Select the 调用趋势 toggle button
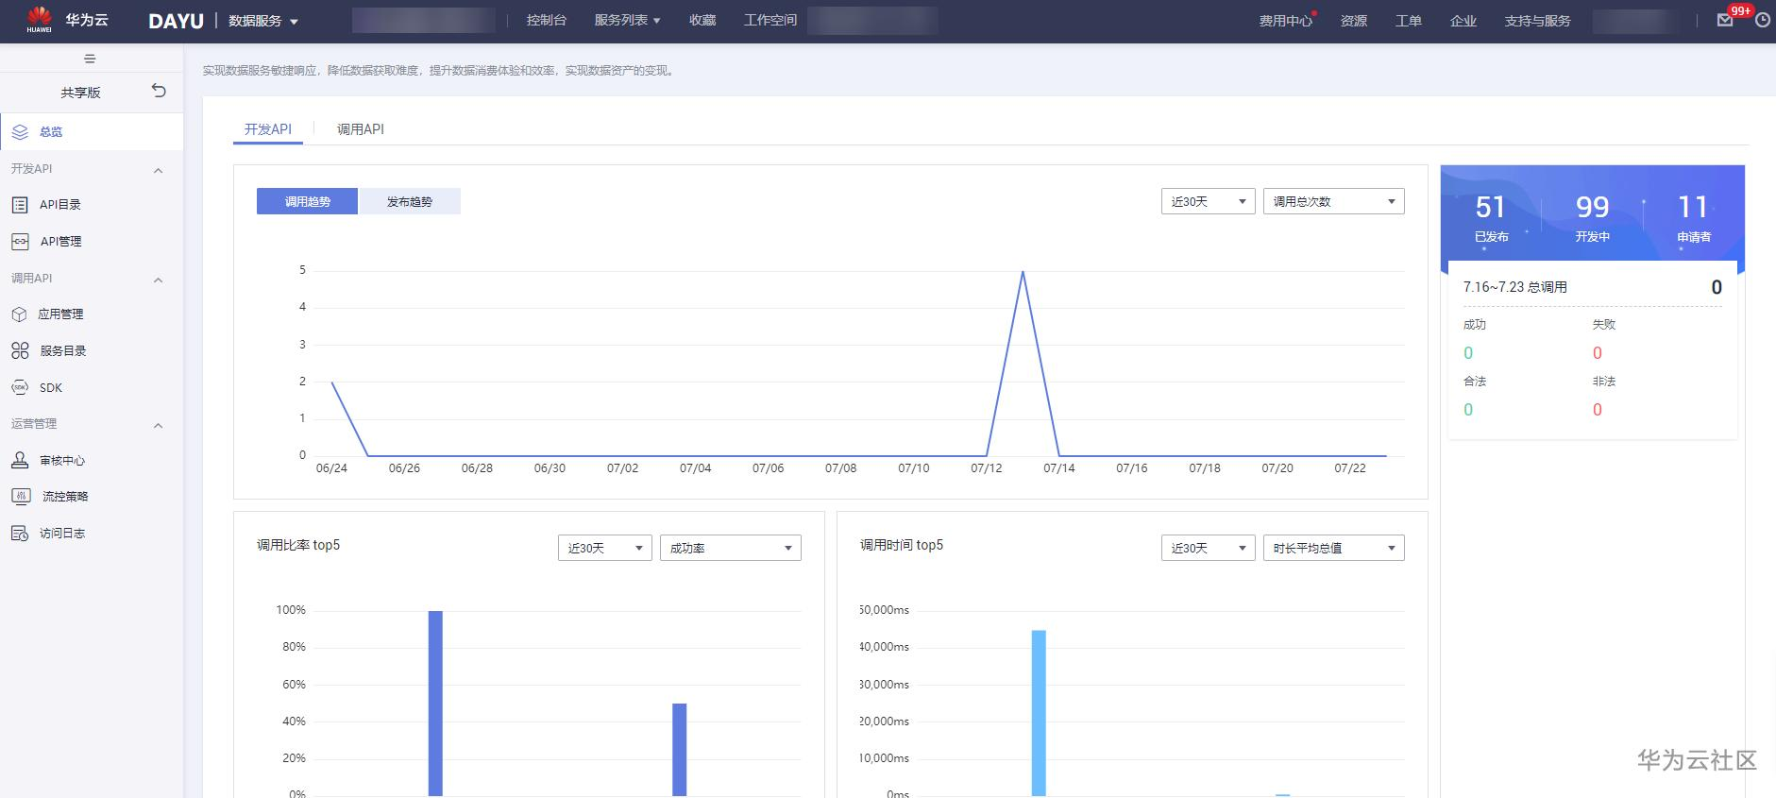The image size is (1776, 798). coord(307,201)
